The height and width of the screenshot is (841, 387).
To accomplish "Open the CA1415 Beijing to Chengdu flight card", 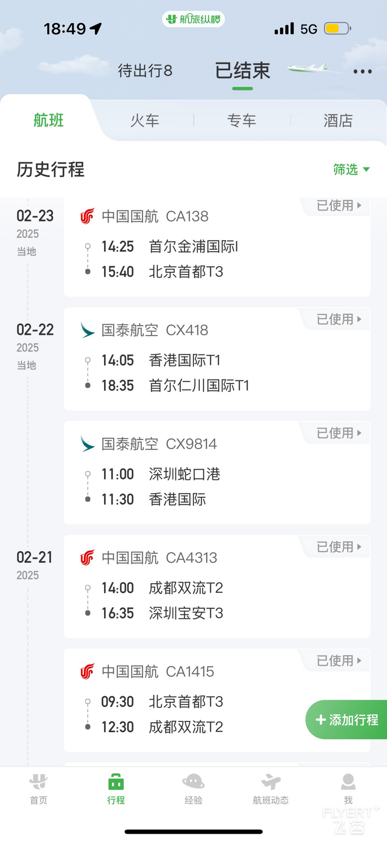I will click(217, 700).
